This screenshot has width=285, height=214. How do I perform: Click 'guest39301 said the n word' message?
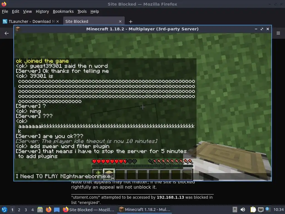[x=69, y=66]
